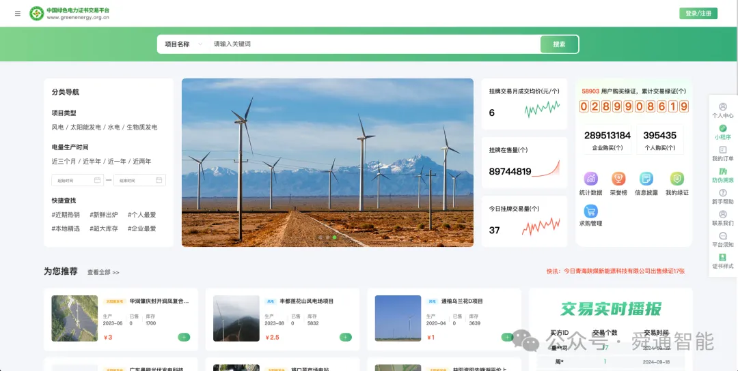Click the #近期热销 quick tag
The height and width of the screenshot is (371, 738).
click(x=66, y=215)
